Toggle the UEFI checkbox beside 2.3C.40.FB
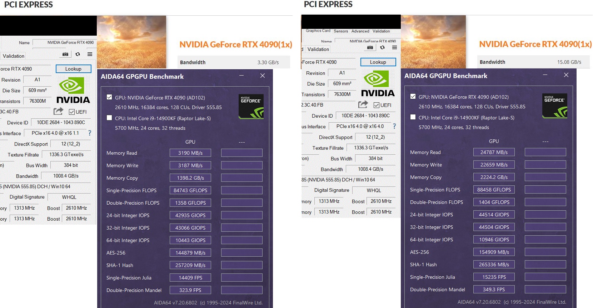This screenshot has width=593, height=308. [x=377, y=105]
